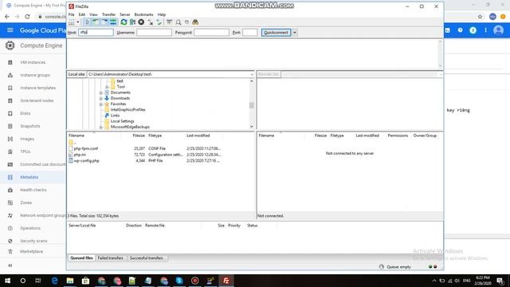Sort remote list by Permissions column
The width and height of the screenshot is (510, 287).
(398, 136)
